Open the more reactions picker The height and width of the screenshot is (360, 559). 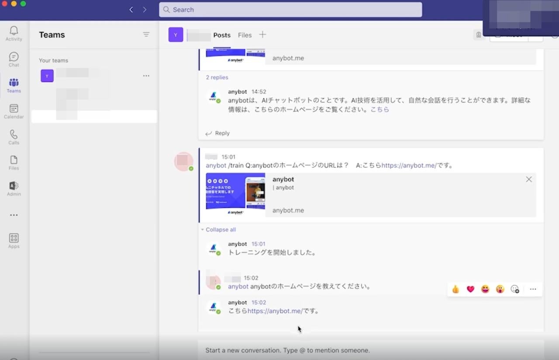coord(515,289)
